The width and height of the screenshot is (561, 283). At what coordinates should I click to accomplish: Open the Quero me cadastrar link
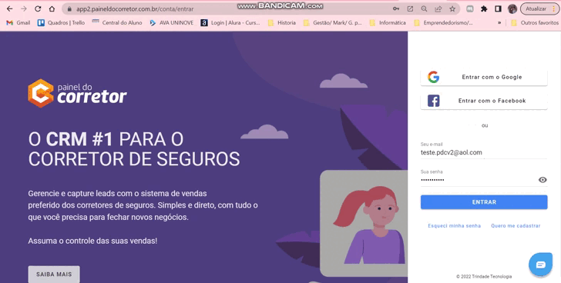516,226
